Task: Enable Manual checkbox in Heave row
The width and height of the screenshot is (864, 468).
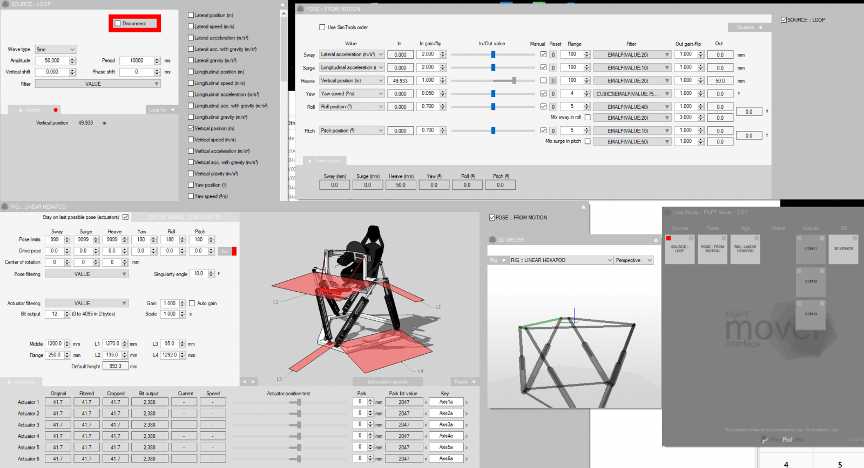Action: tap(543, 80)
